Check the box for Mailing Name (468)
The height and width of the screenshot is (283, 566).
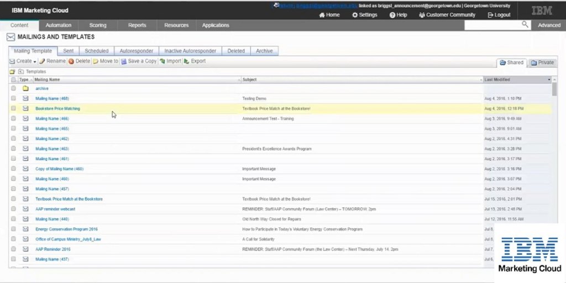[13, 98]
